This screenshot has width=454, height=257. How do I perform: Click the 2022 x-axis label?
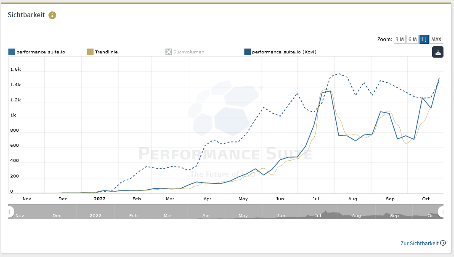(x=100, y=199)
